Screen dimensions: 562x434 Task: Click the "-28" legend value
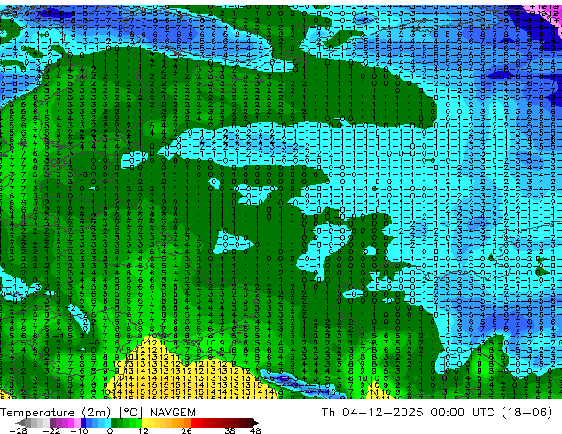tap(18, 430)
